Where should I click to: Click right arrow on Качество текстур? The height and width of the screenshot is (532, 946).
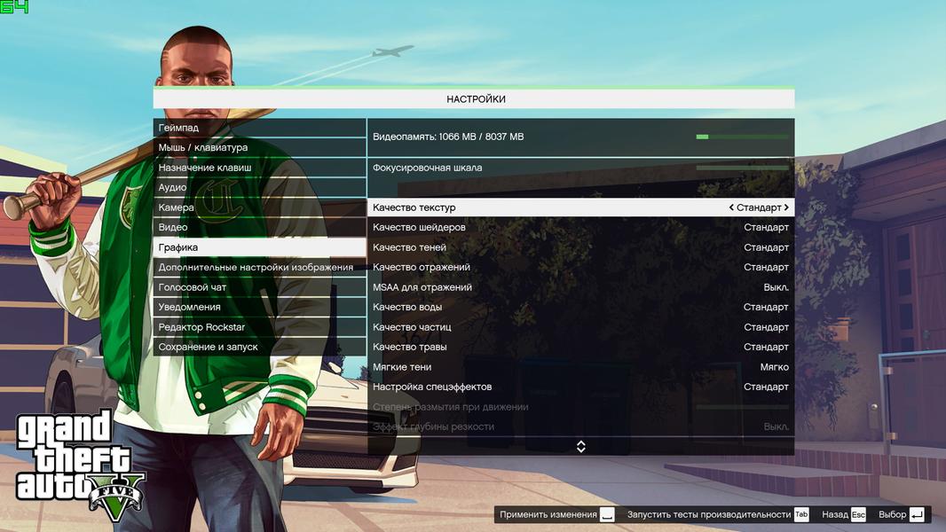pos(786,207)
